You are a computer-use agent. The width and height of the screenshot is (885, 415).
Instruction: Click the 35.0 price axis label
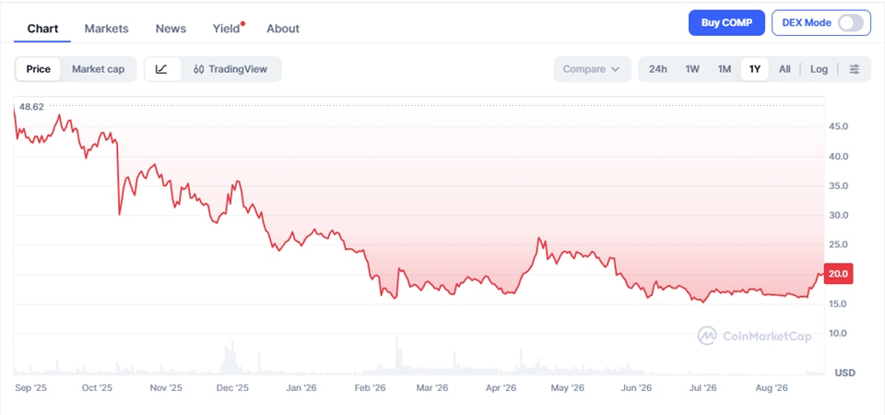click(838, 185)
